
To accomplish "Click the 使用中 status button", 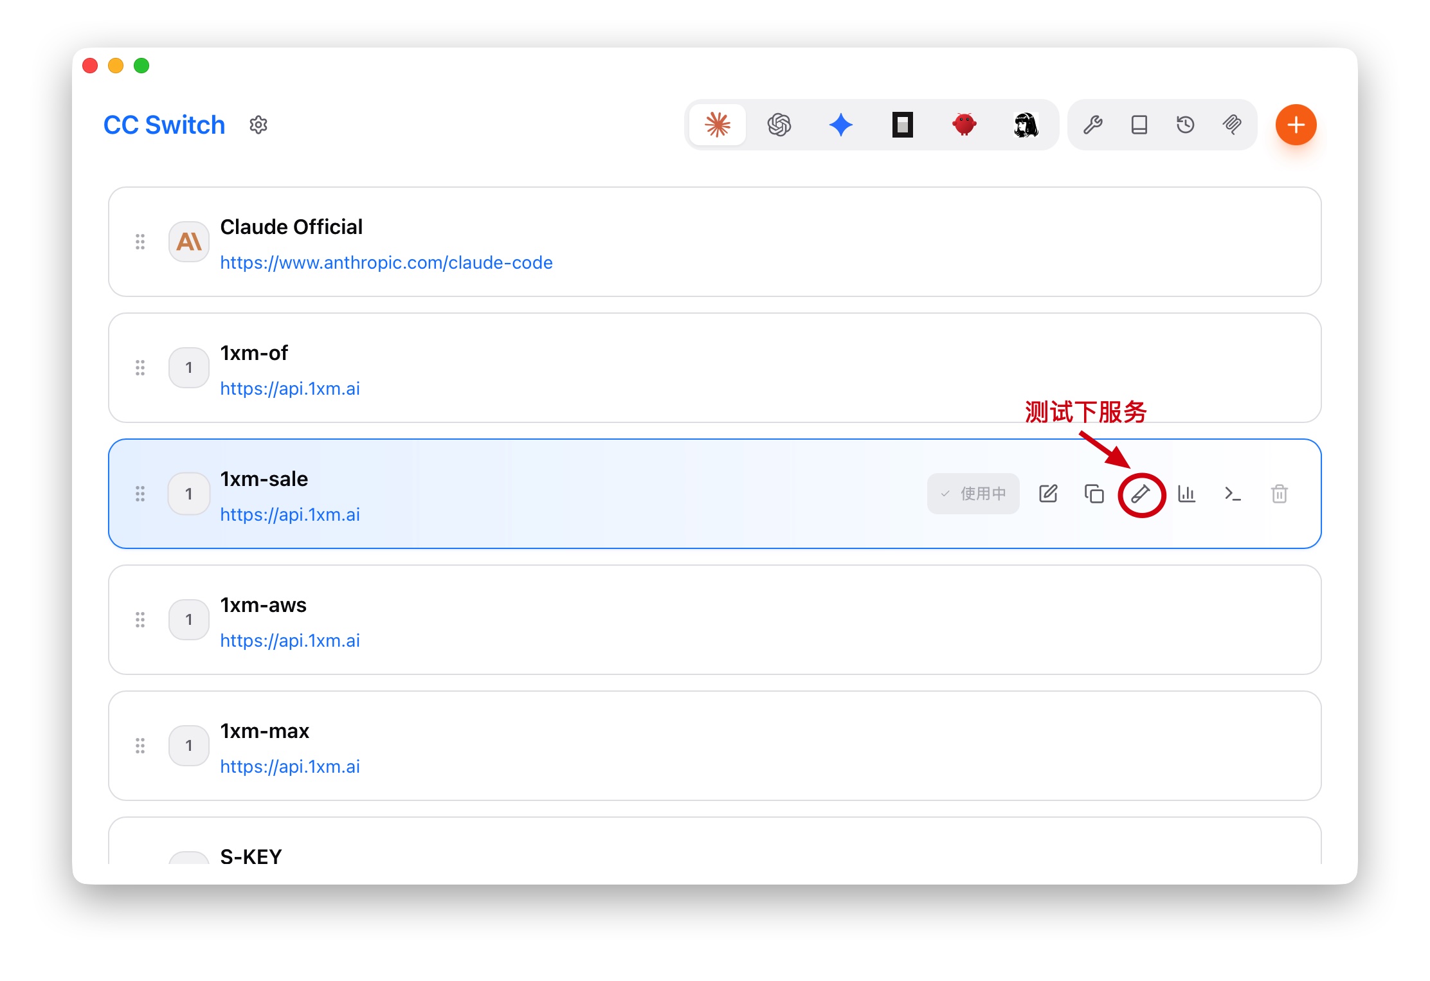I will tap(973, 494).
